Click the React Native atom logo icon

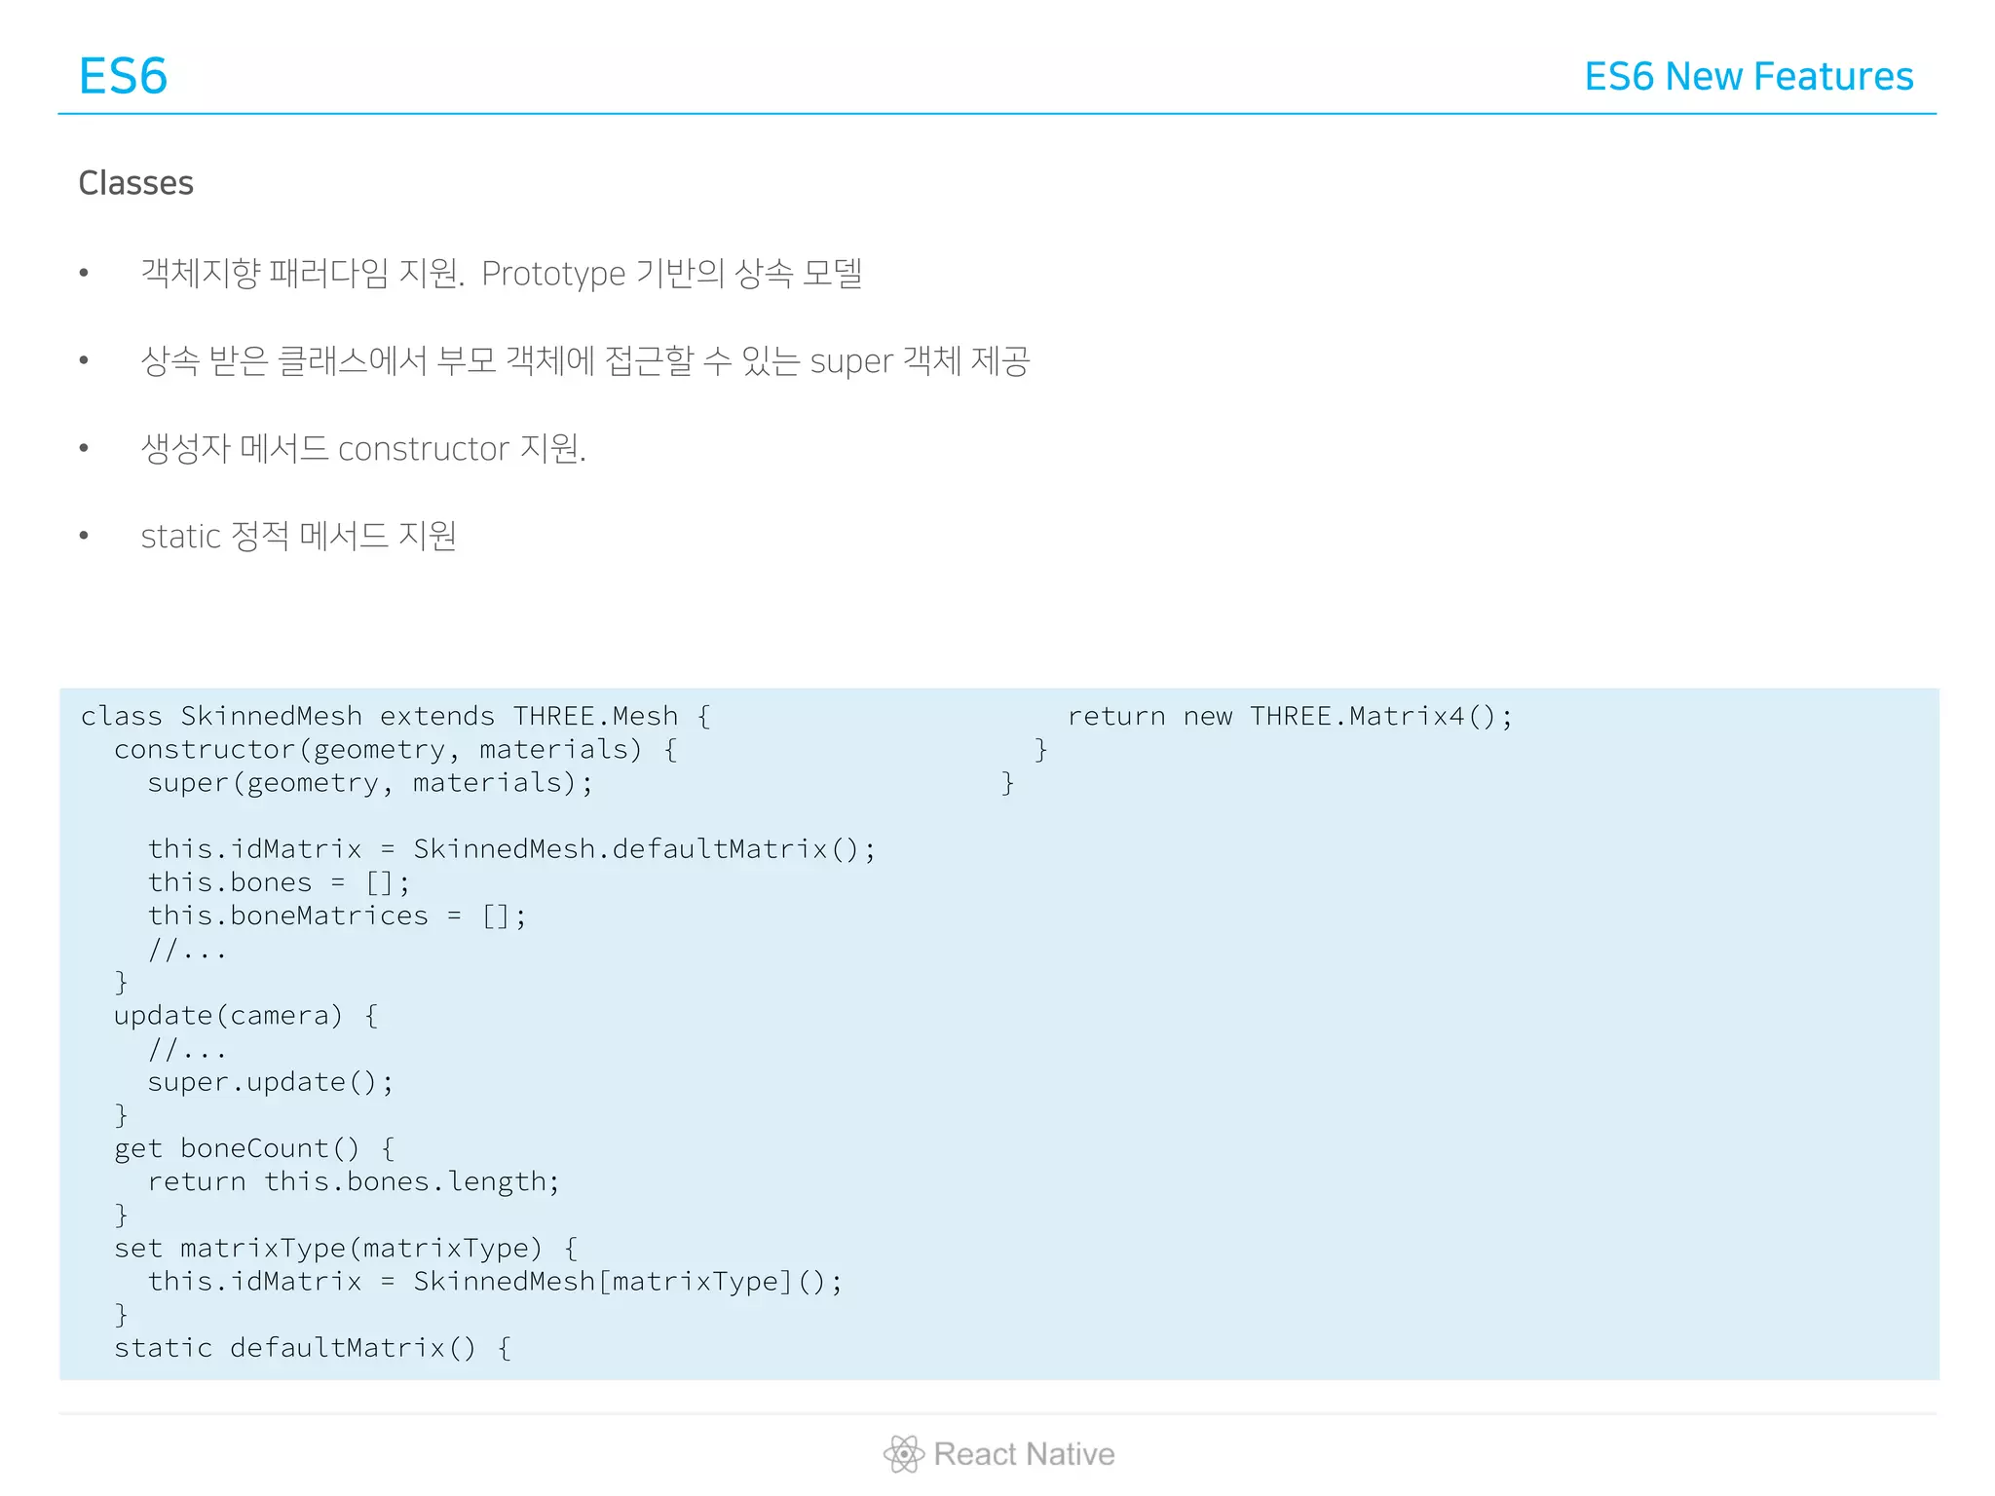tap(904, 1454)
